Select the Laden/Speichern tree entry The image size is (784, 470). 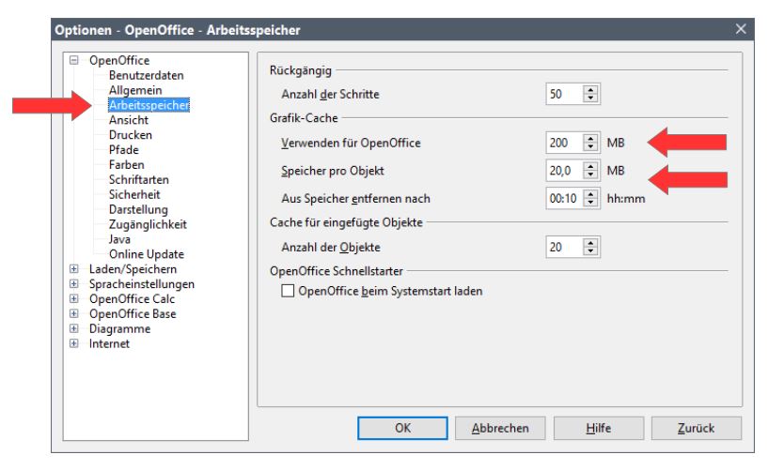pyautogui.click(x=133, y=269)
